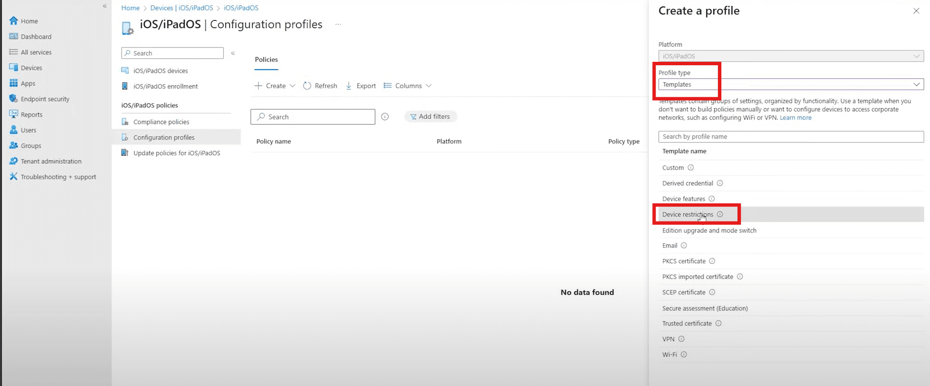Expand the Create dropdown button
Image resolution: width=930 pixels, height=386 pixels.
(x=275, y=86)
